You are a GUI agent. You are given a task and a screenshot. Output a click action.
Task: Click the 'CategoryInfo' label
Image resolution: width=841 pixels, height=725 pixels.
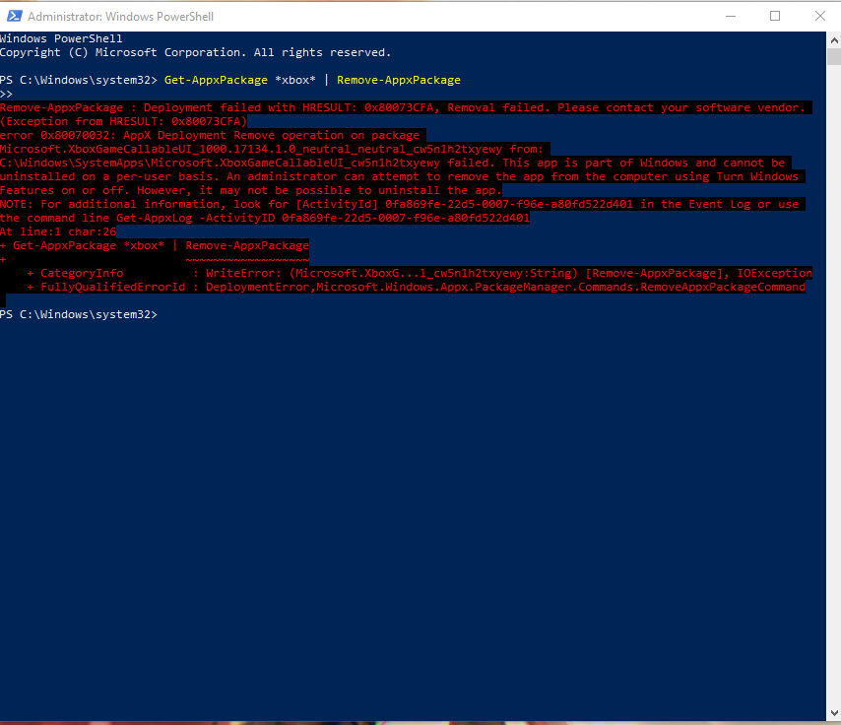click(82, 273)
